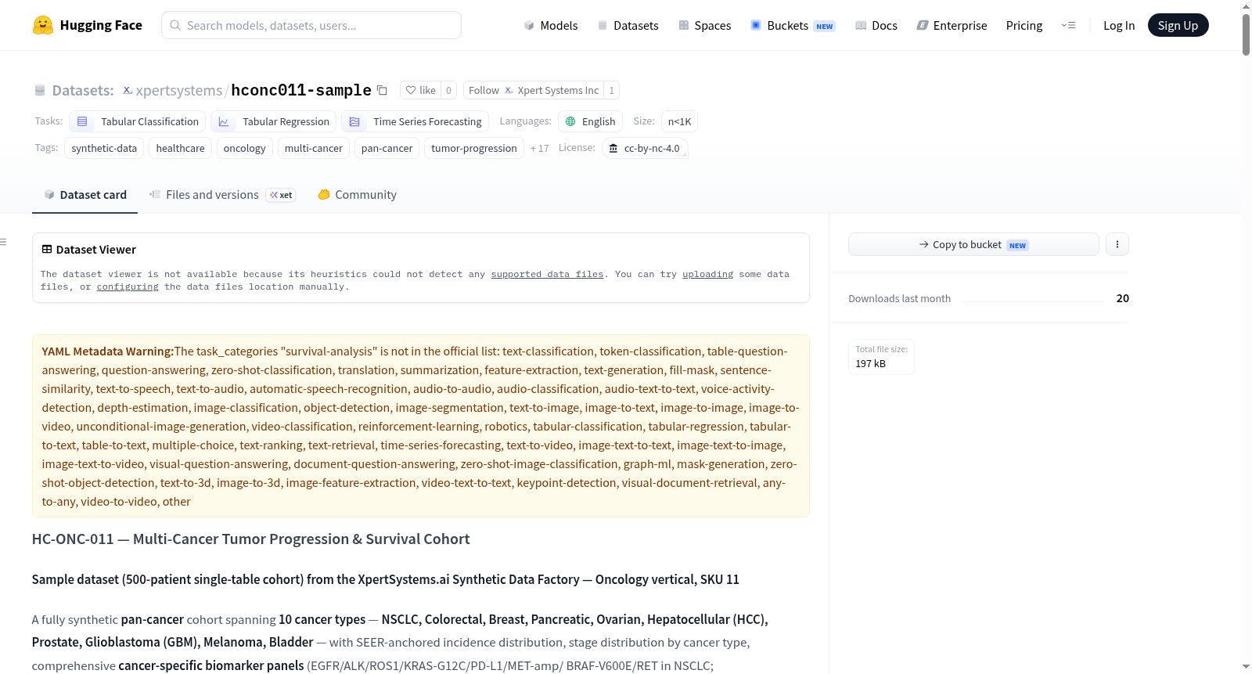Follow Xpert Systems Inc
This screenshot has height=674, width=1252.
click(x=534, y=90)
